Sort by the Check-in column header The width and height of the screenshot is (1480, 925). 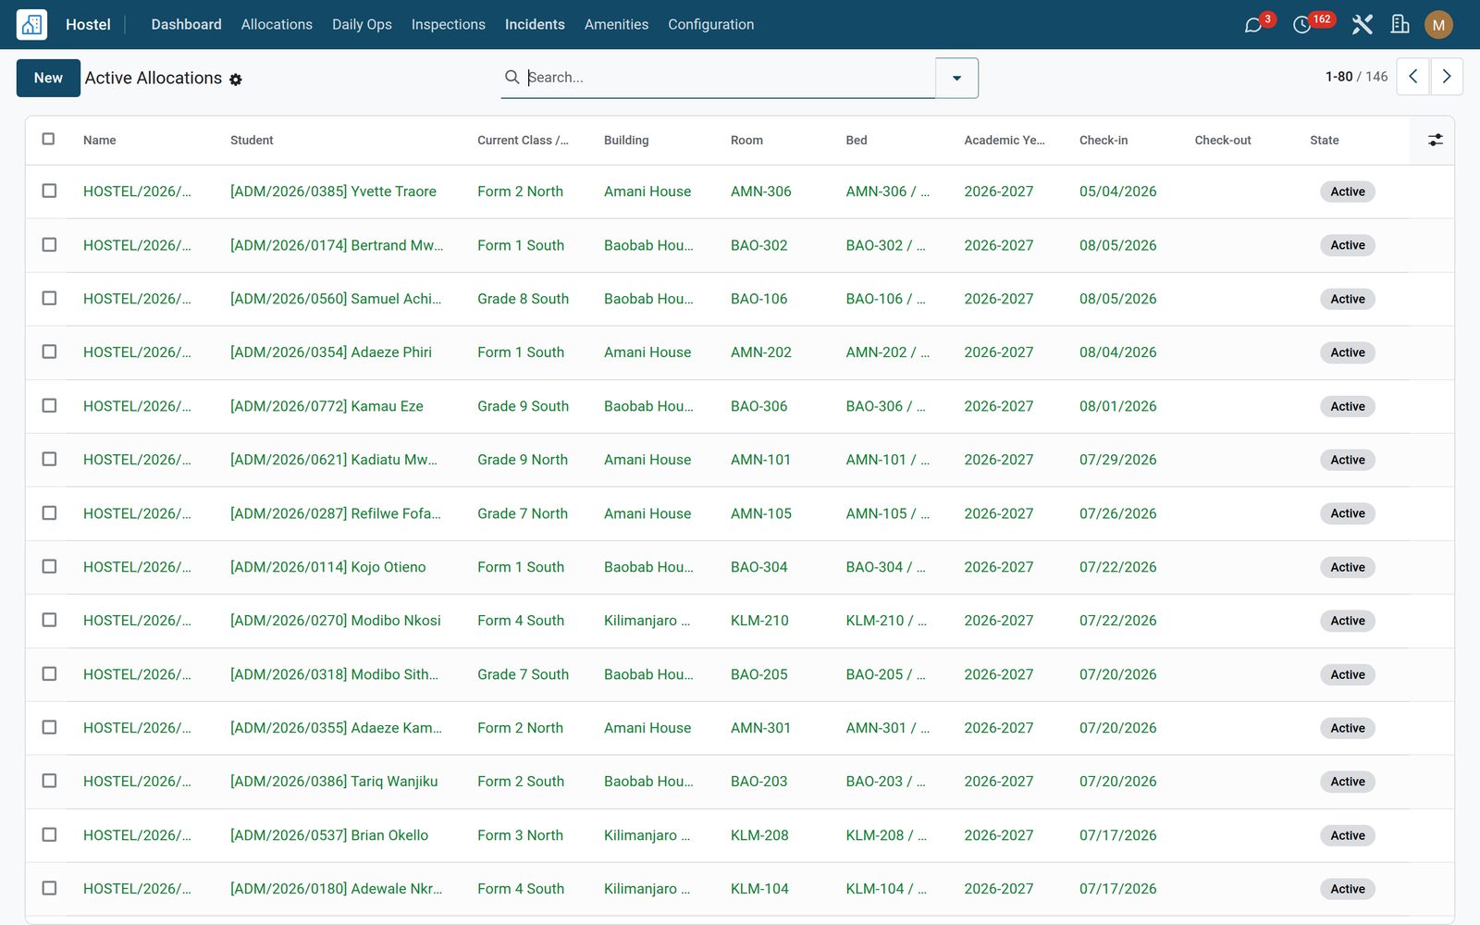[1103, 140]
